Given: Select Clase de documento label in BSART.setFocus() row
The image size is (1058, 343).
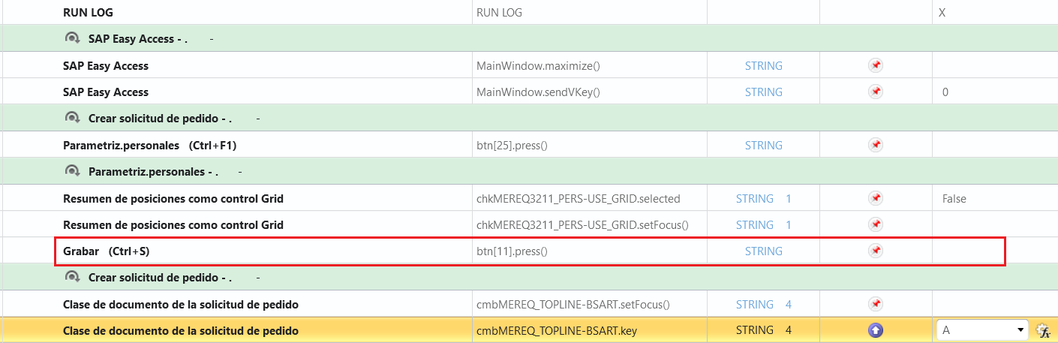Looking at the screenshot, I should (x=181, y=305).
